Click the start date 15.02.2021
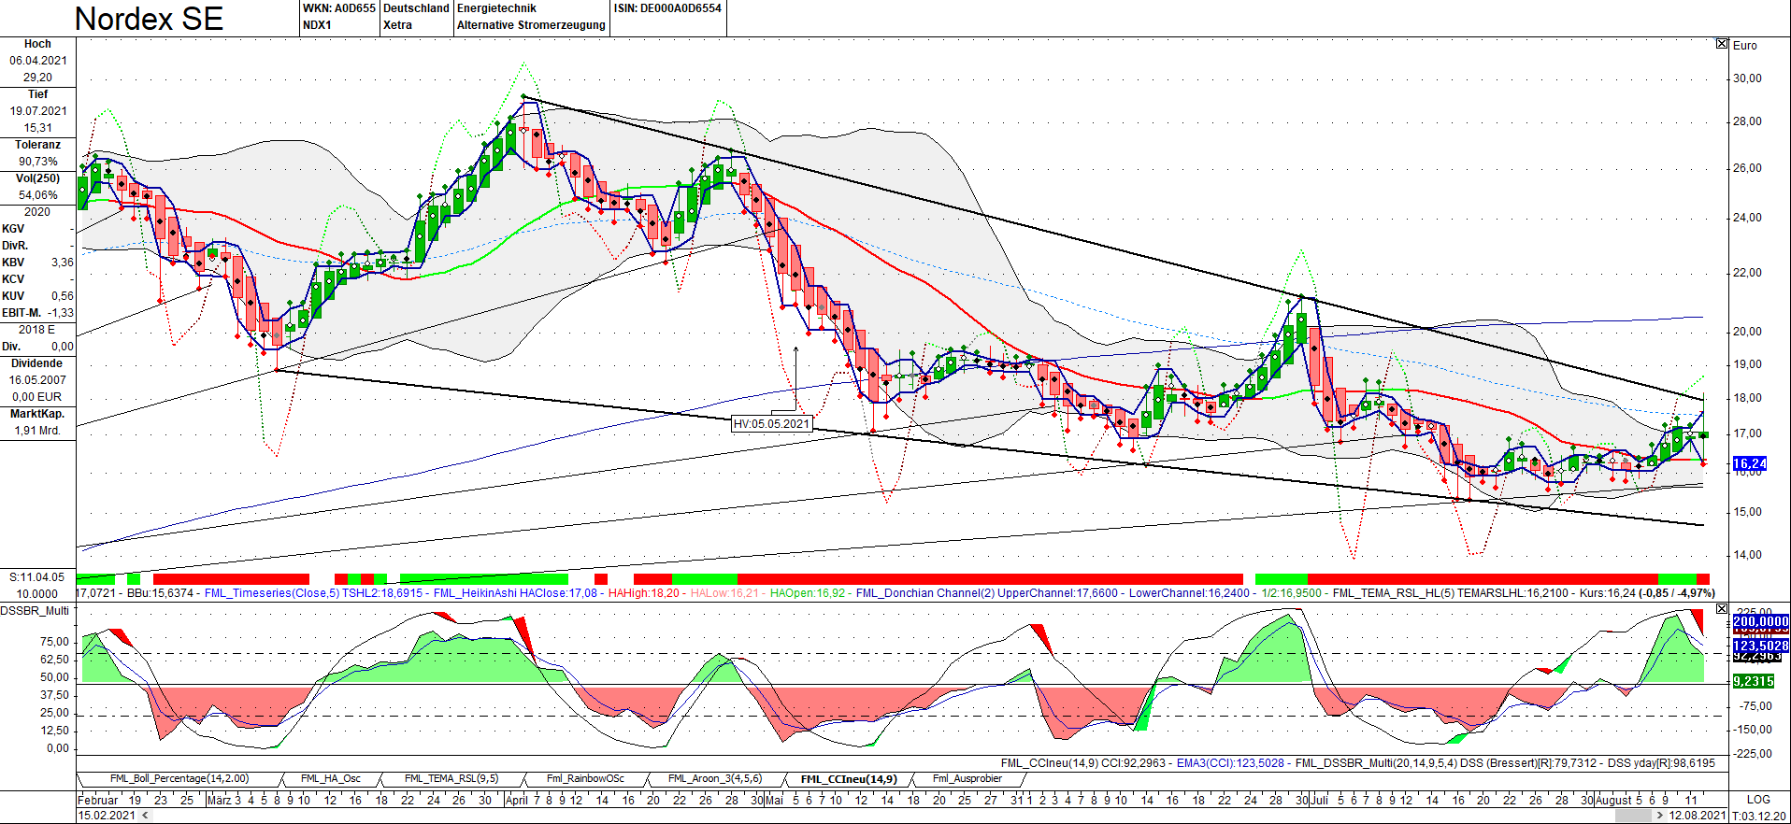Image resolution: width=1791 pixels, height=824 pixels. coord(107,816)
